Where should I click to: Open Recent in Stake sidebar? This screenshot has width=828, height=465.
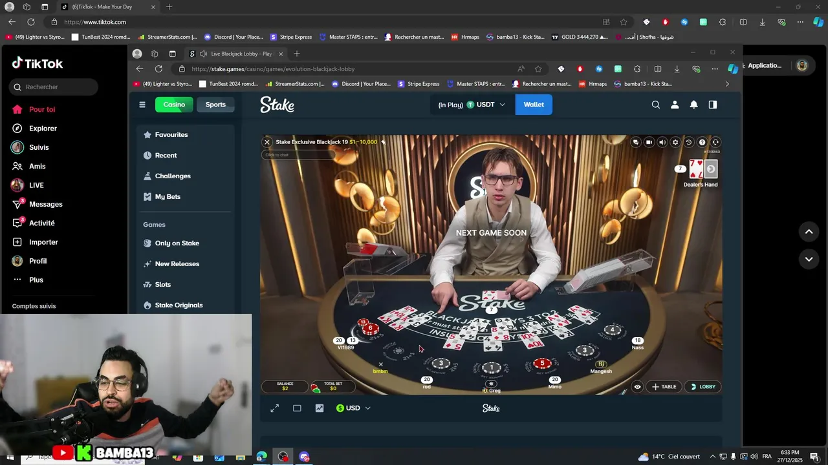click(x=186, y=156)
